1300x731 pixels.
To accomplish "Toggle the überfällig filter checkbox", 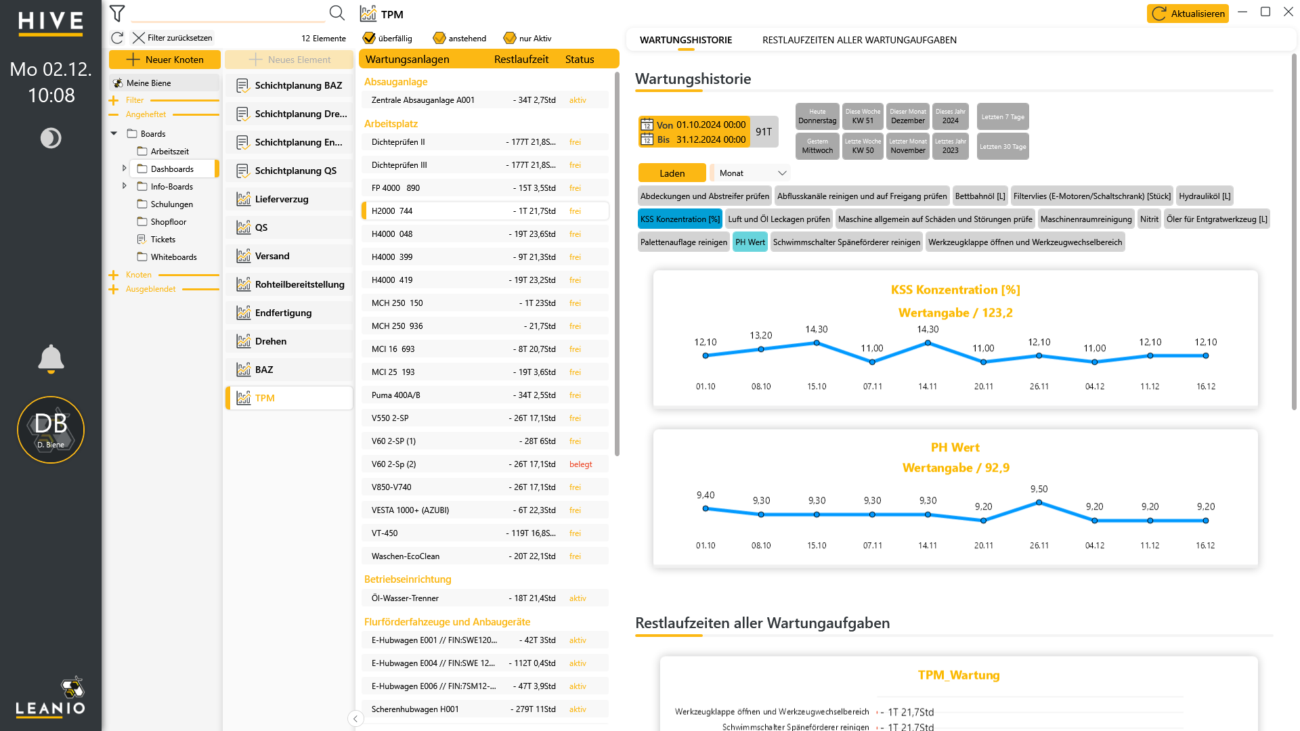I will (x=369, y=38).
